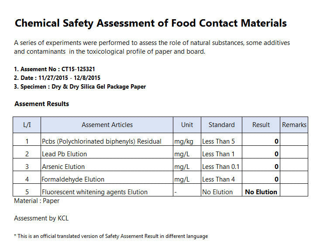
Task: Click the 'Material : Paper' text
Action: coord(37,201)
